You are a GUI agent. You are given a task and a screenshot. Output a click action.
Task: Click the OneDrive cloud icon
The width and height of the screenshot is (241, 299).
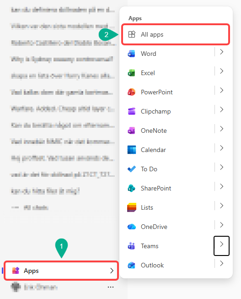131,227
